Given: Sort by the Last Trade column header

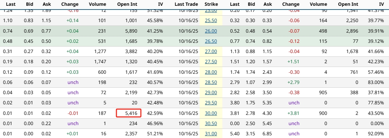Looking at the screenshot, I should 186,4.
